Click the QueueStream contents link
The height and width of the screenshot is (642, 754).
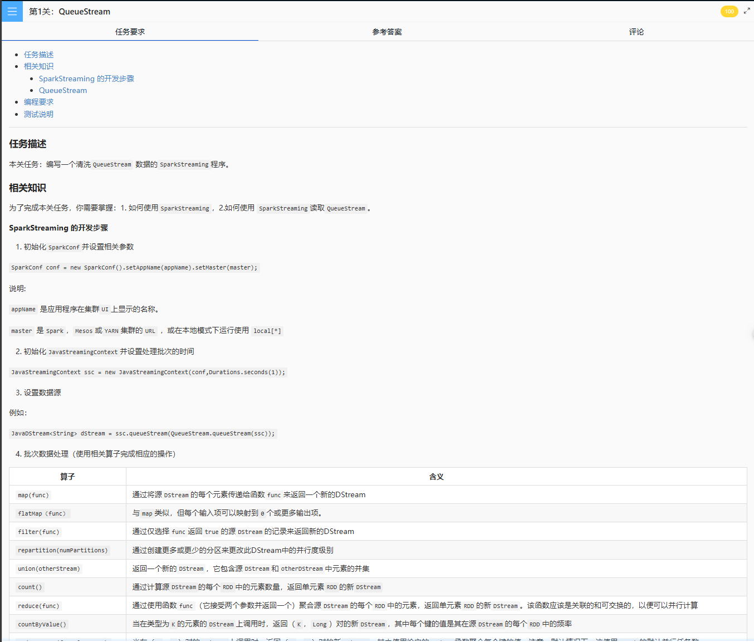coord(63,90)
